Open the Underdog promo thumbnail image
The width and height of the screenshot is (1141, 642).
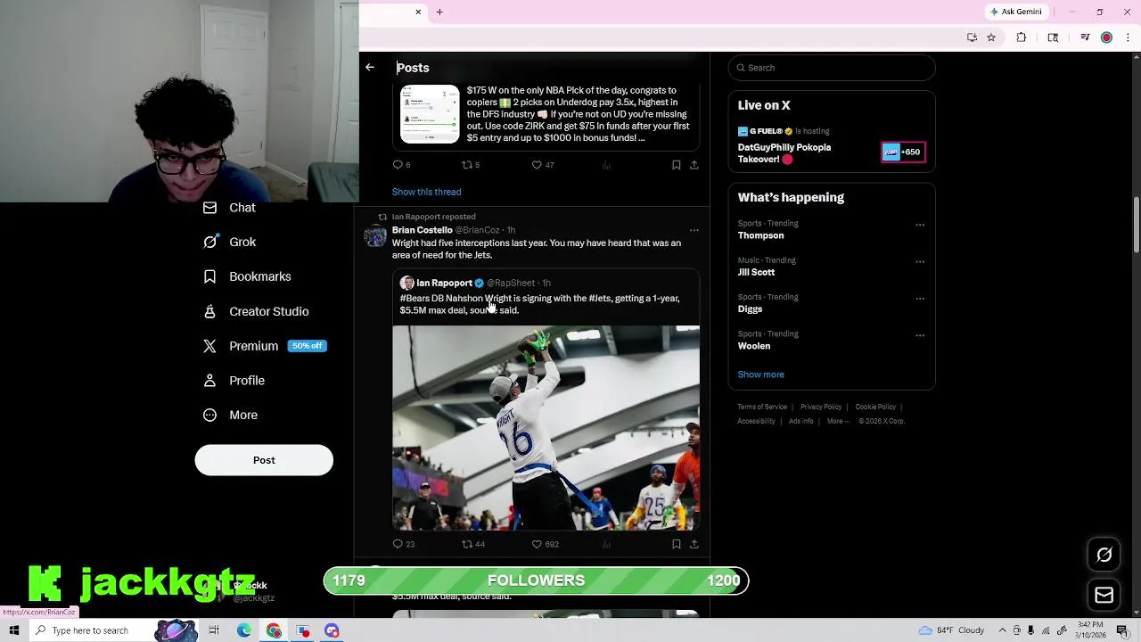[430, 114]
